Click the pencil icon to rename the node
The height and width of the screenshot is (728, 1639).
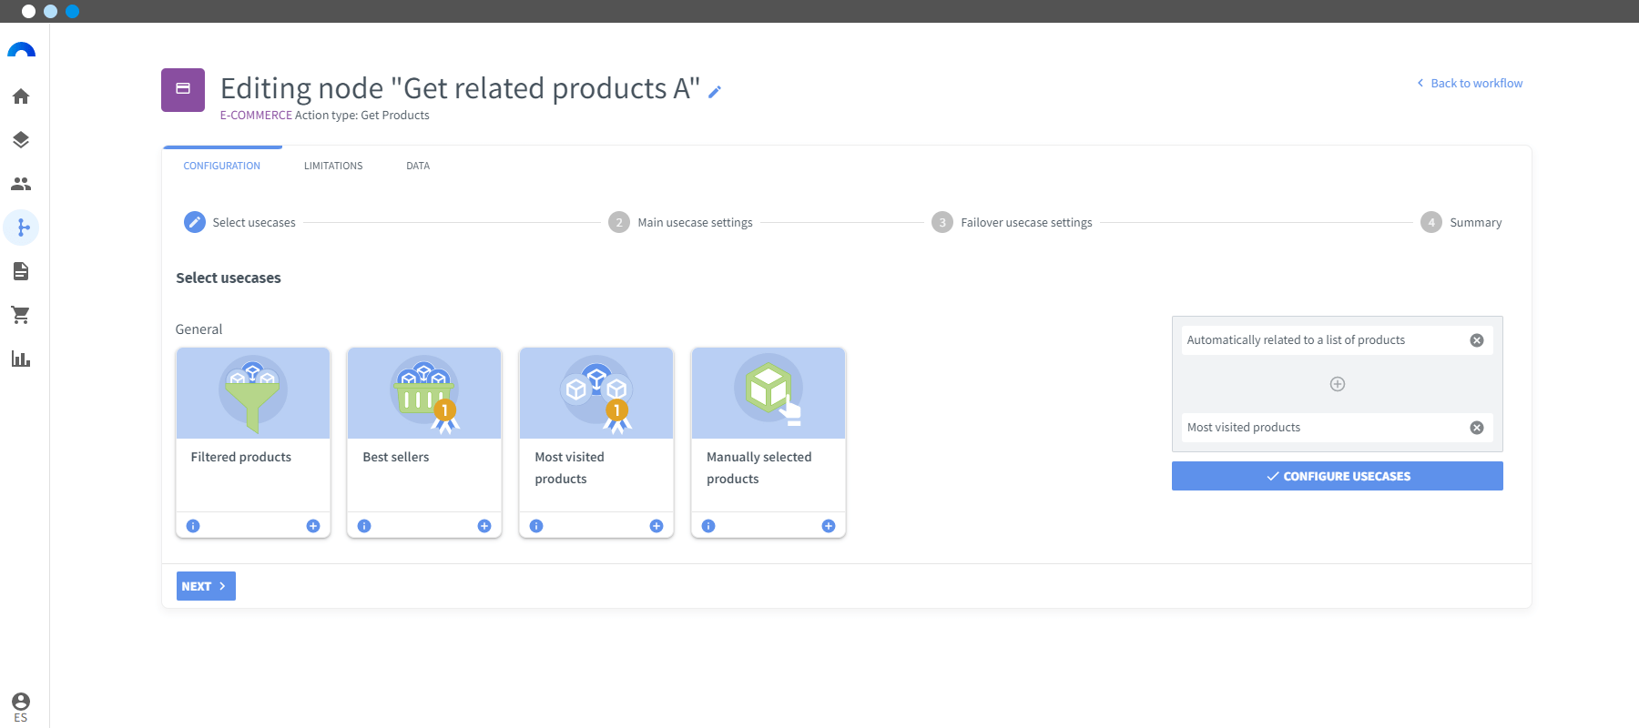pos(715,91)
